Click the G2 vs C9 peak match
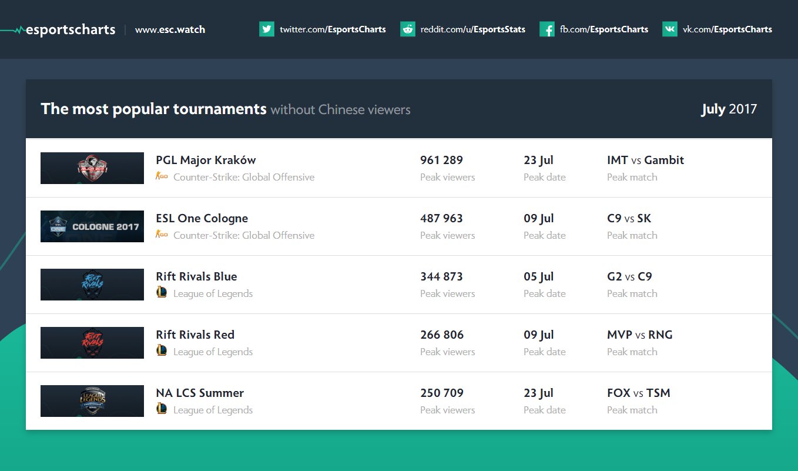Screen dimensions: 798x471 click(x=629, y=276)
